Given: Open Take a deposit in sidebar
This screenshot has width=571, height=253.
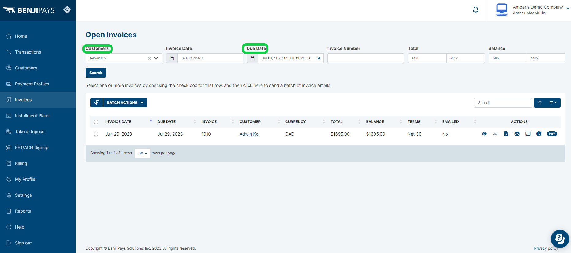Looking at the screenshot, I should 38,132.
